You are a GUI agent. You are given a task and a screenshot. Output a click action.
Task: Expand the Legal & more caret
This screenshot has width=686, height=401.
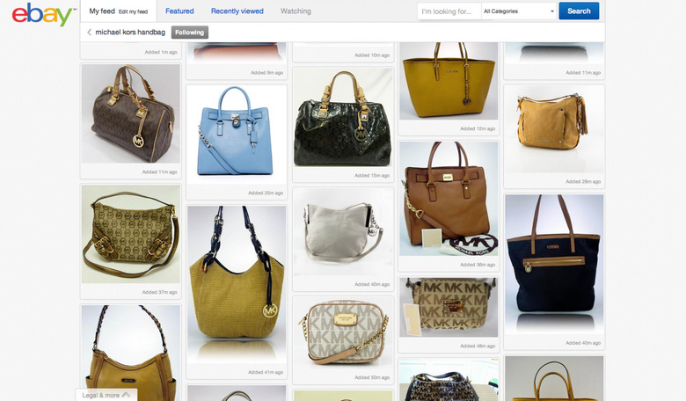point(126,395)
